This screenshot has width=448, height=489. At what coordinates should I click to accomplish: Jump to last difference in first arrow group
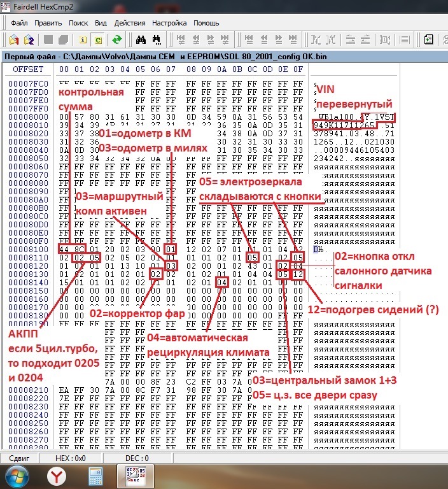tap(225, 40)
